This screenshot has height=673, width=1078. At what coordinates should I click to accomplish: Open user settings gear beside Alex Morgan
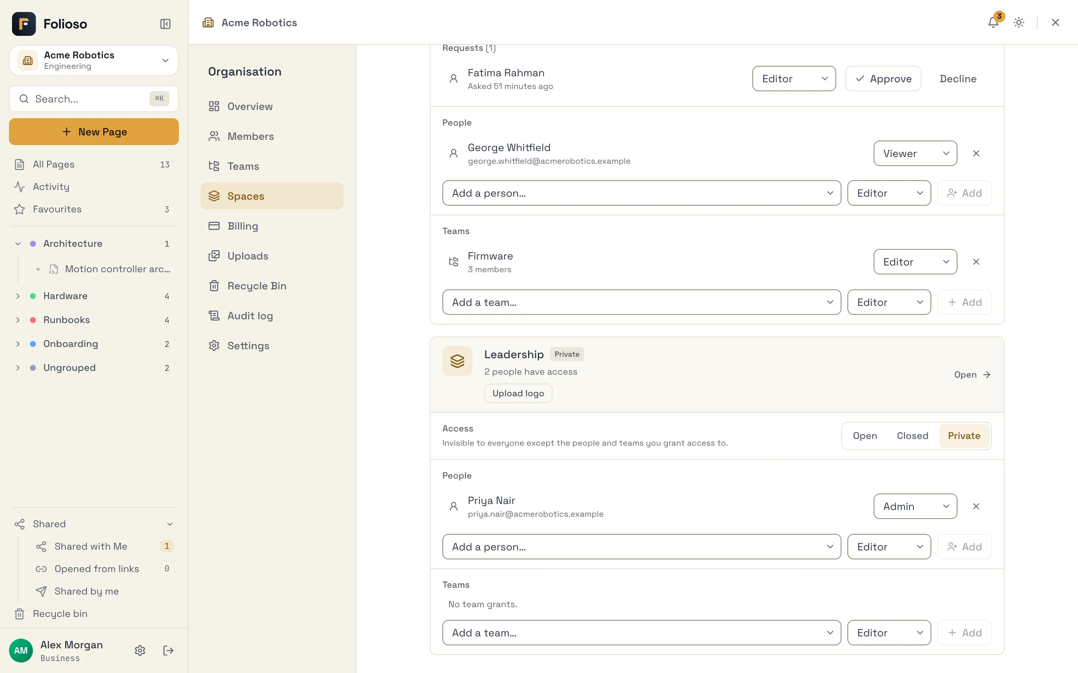(x=140, y=650)
